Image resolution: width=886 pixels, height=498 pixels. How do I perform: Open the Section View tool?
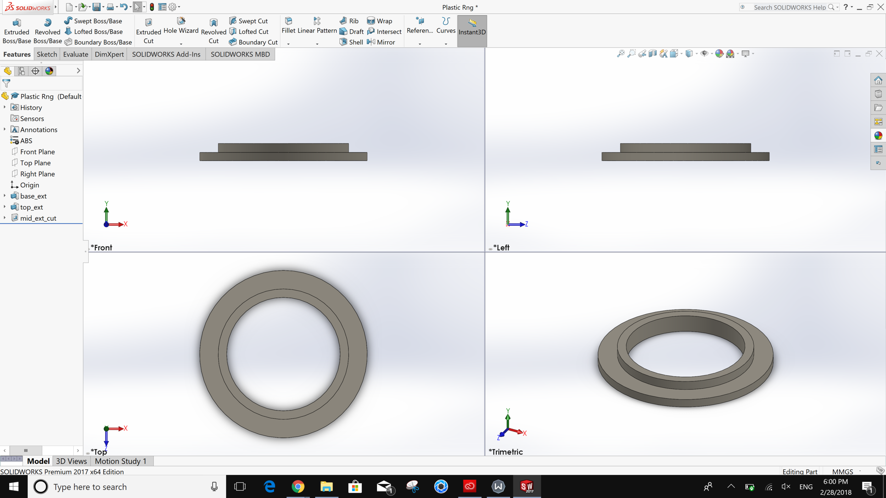(x=653, y=53)
